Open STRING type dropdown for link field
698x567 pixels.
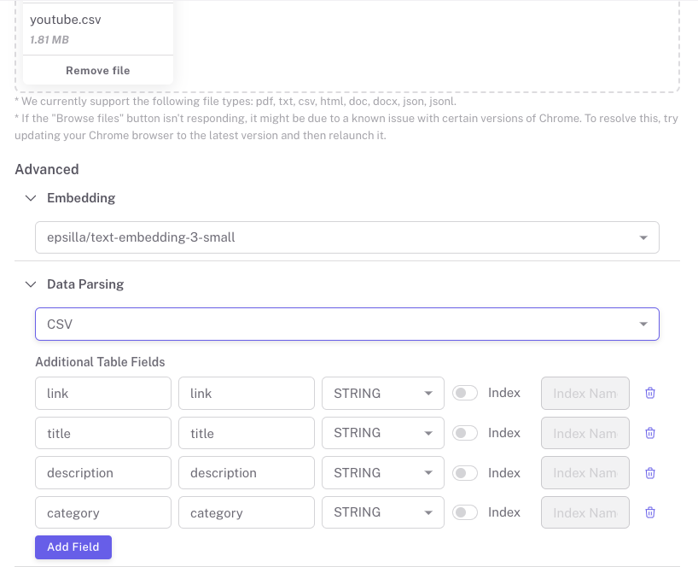click(x=382, y=394)
